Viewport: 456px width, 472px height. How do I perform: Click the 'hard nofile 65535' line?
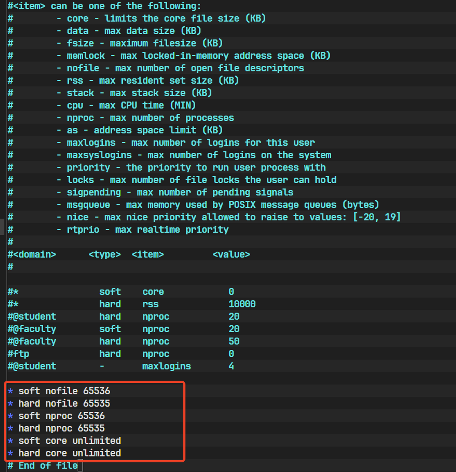[x=64, y=403]
